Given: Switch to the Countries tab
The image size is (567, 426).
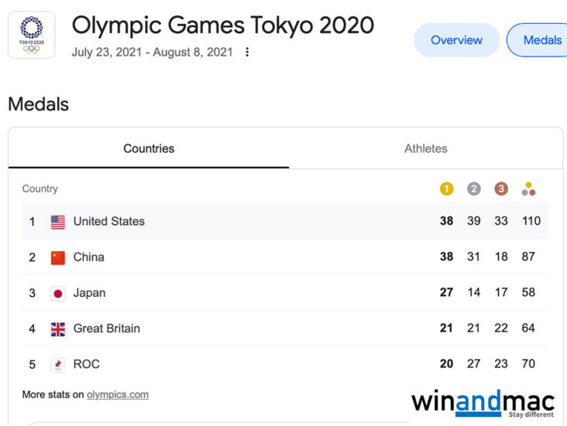Looking at the screenshot, I should coord(149,148).
